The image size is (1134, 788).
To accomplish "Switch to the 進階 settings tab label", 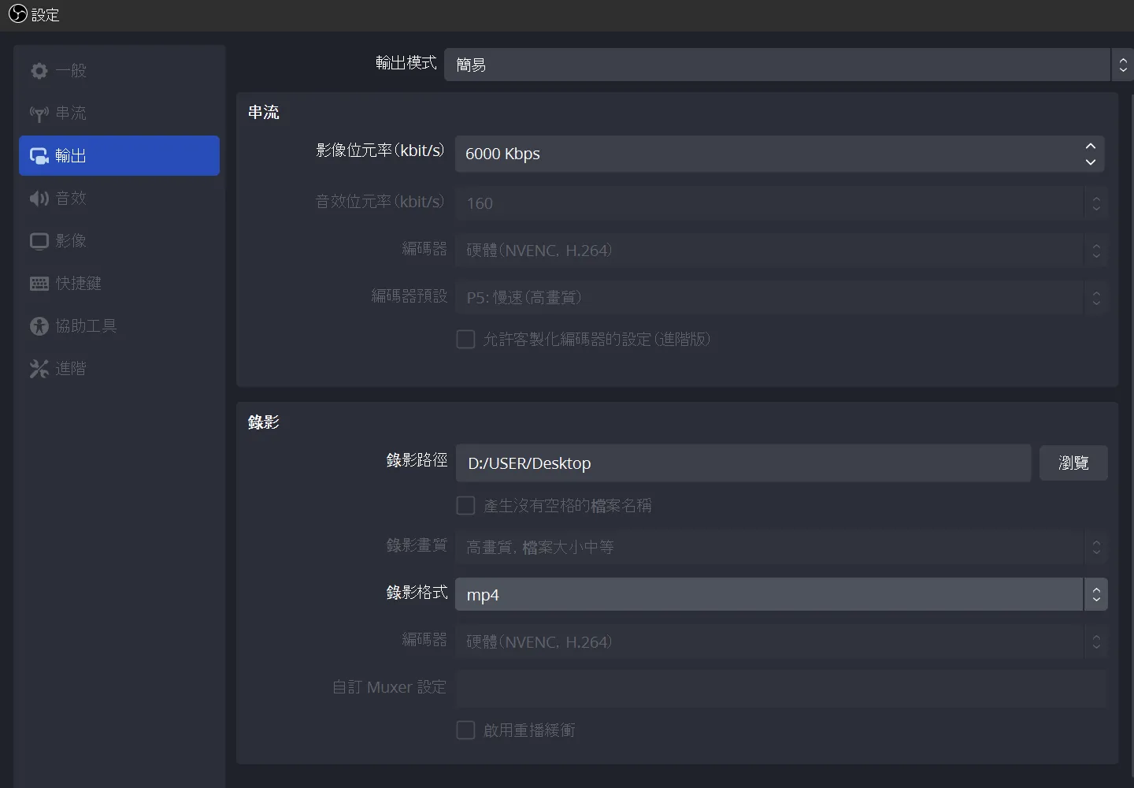I will point(71,369).
